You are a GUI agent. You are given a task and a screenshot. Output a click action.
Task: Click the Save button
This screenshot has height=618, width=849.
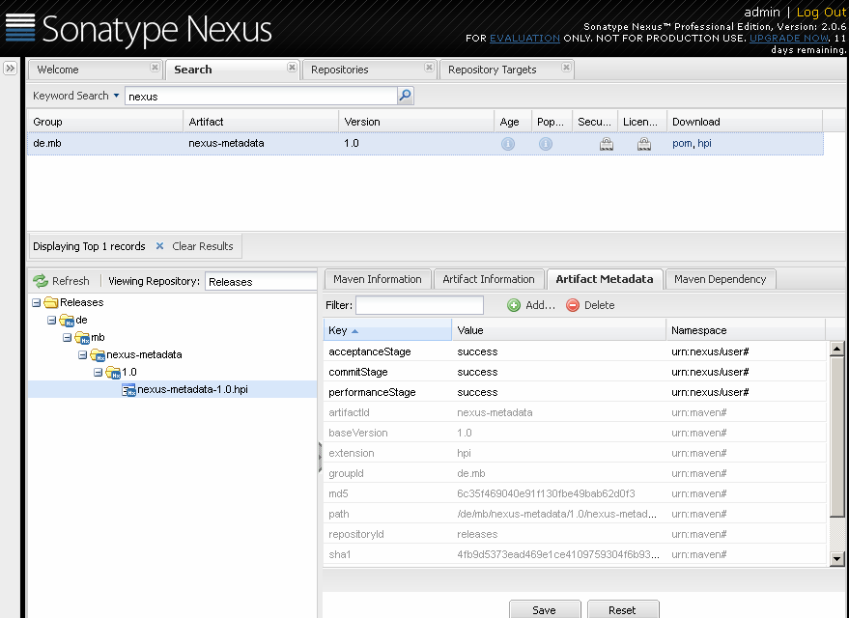pos(544,610)
